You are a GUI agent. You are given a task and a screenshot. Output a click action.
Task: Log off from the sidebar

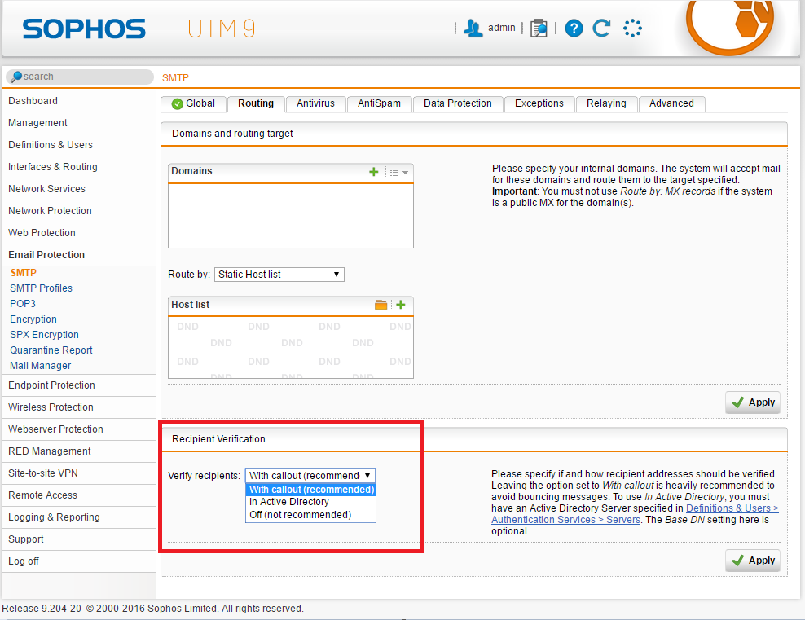pos(78,561)
